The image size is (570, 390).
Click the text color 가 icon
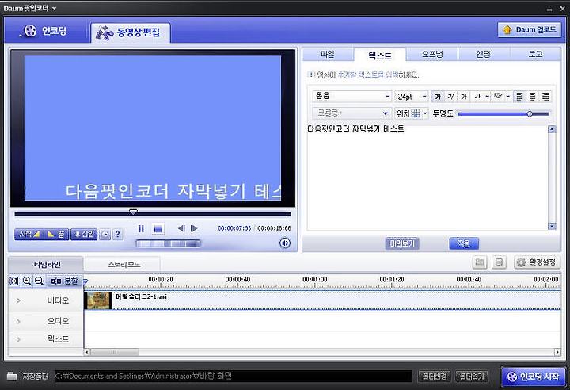tap(477, 97)
